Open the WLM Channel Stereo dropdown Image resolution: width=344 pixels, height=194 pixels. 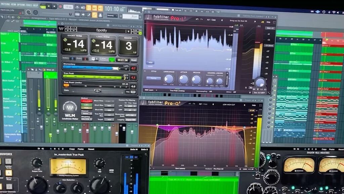pyautogui.click(x=87, y=114)
